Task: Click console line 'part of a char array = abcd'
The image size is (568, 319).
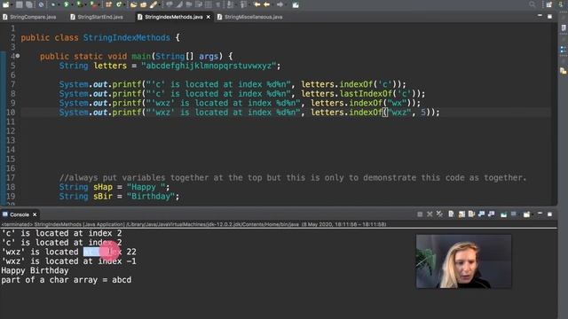Action: point(67,280)
